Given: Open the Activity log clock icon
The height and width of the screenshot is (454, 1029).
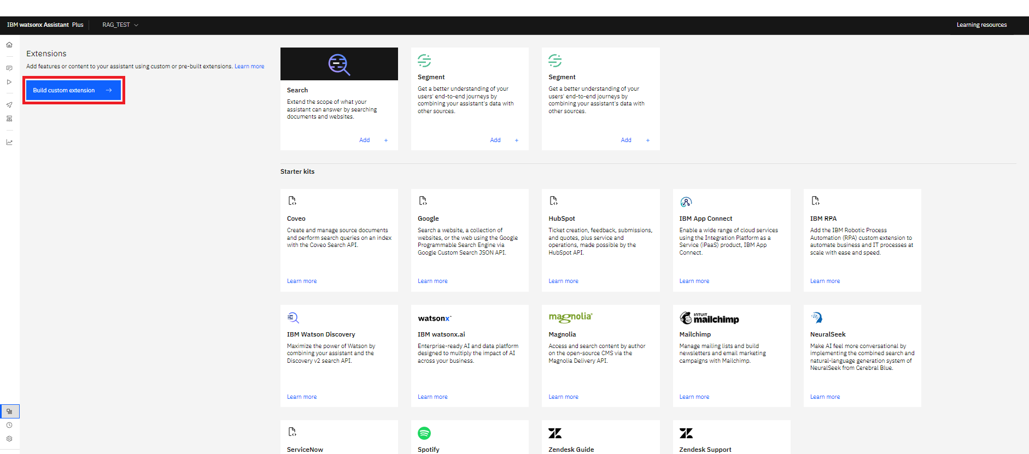Looking at the screenshot, I should (x=9, y=425).
